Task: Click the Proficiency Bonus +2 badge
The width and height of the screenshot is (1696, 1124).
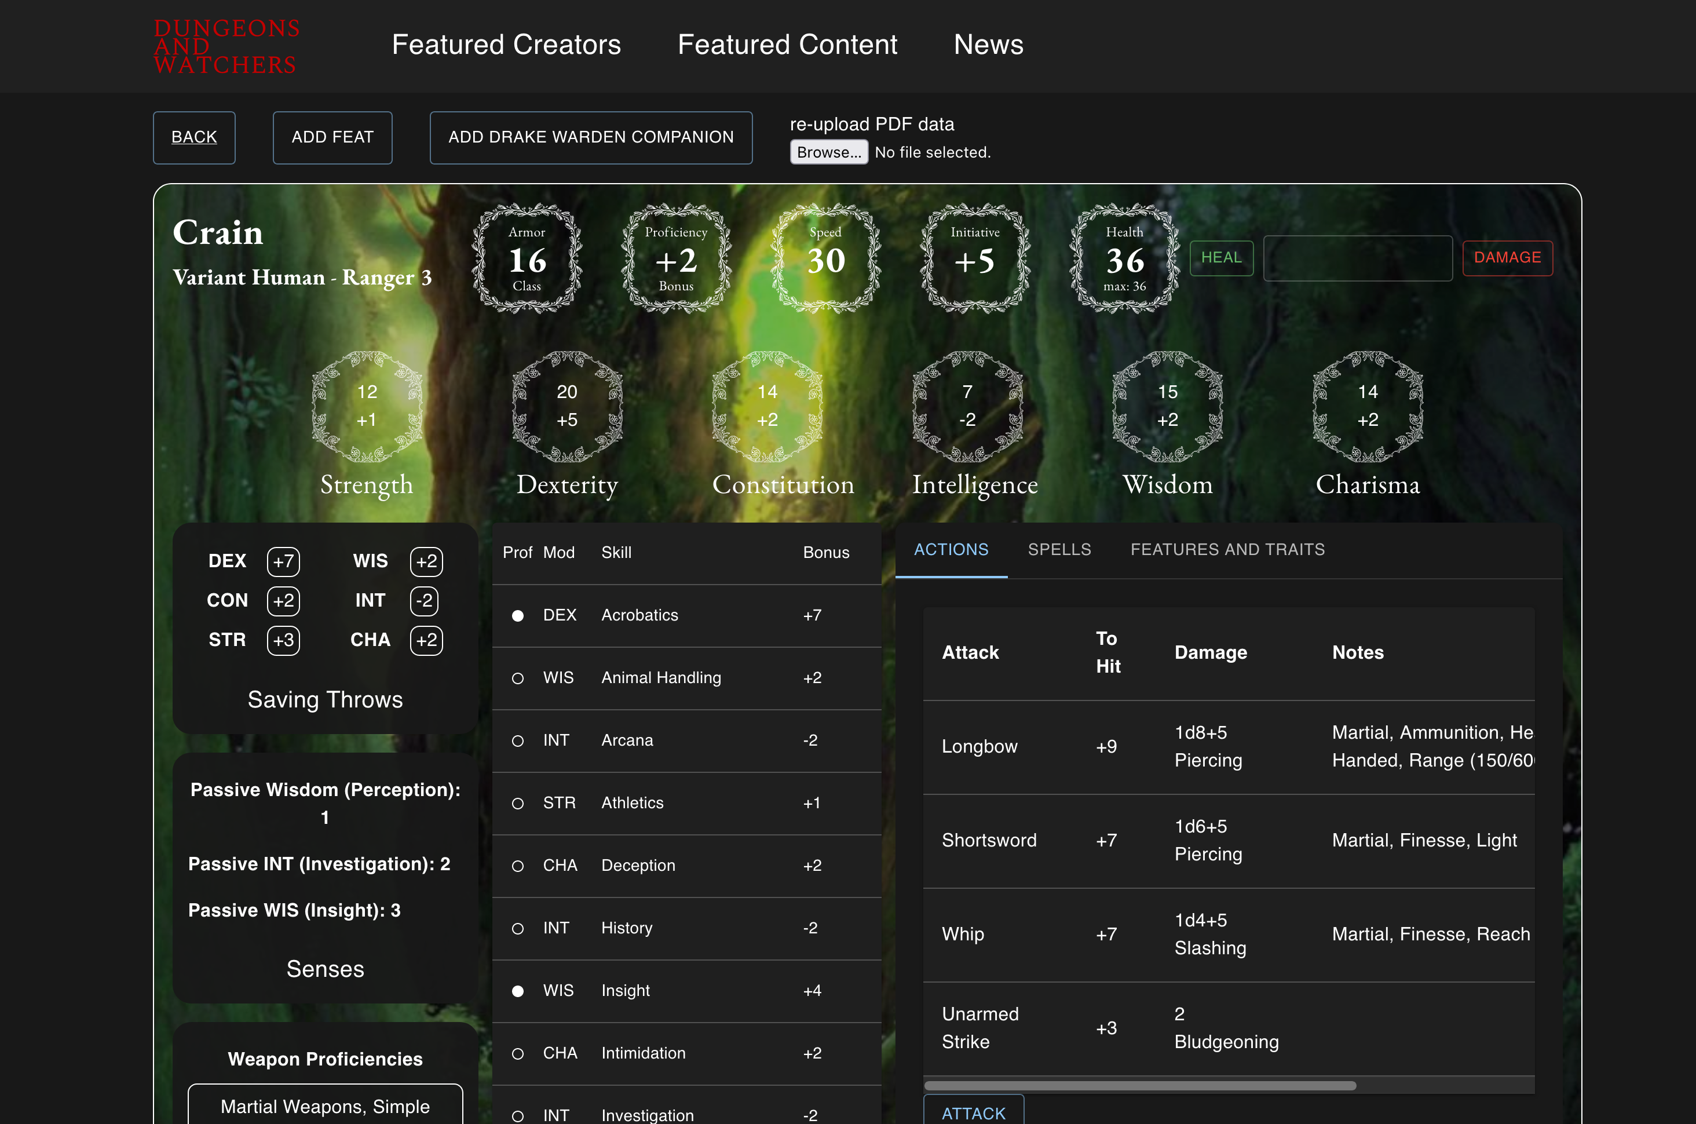Action: click(675, 259)
